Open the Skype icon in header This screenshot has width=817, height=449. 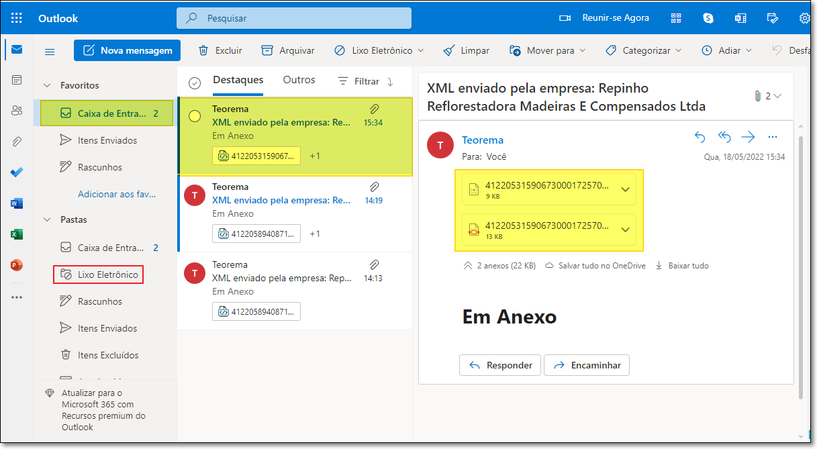click(x=708, y=18)
